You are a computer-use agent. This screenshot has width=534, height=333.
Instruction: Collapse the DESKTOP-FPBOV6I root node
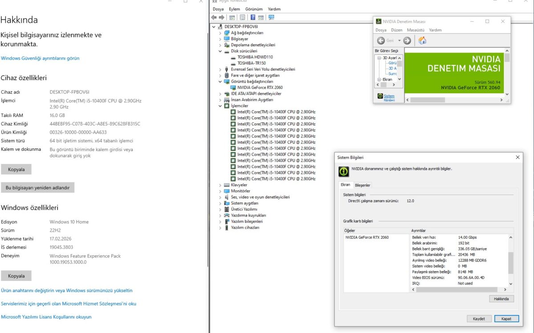coord(214,27)
